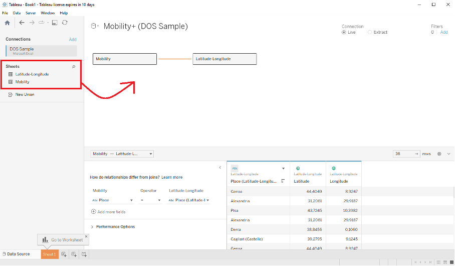Open the File menu
This screenshot has height=266, width=455.
point(5,13)
